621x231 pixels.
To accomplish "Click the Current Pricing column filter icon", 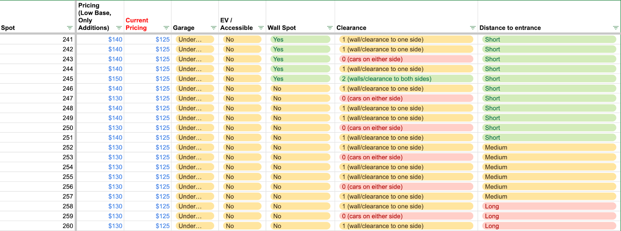I will pyautogui.click(x=167, y=28).
